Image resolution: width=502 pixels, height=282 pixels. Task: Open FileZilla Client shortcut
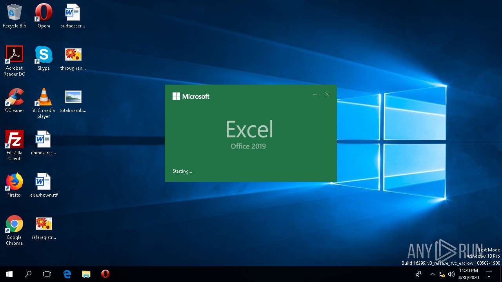(15, 145)
